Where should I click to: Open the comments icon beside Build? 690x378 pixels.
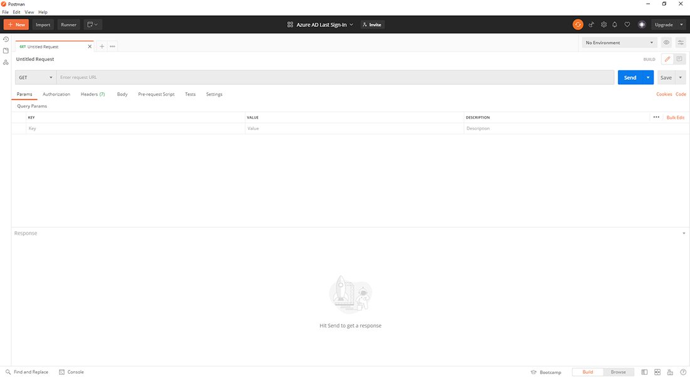click(x=679, y=59)
